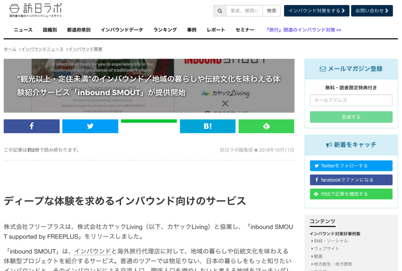Click the 新着をキャッチ megaphone icon
Image resolution: width=402 pixels, height=271 pixels.
coord(329,145)
